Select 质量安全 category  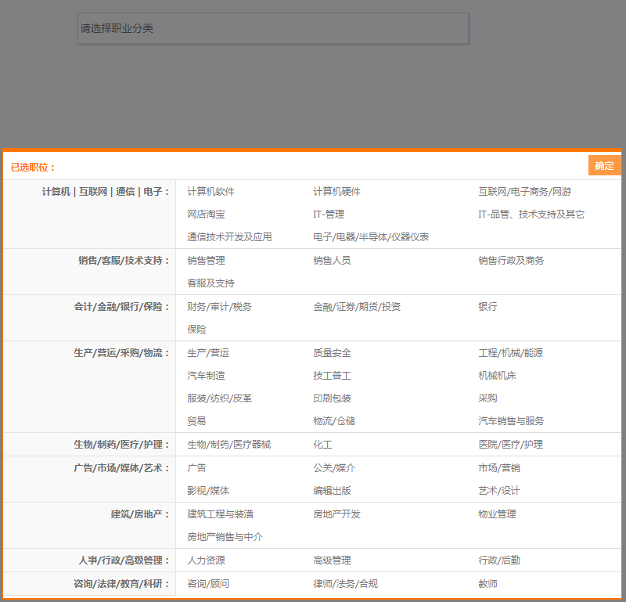(332, 353)
